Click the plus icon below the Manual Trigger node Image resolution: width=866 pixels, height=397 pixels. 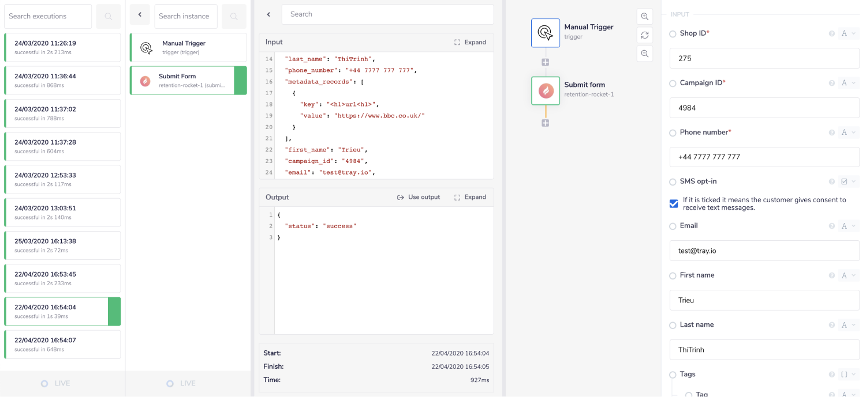(545, 62)
